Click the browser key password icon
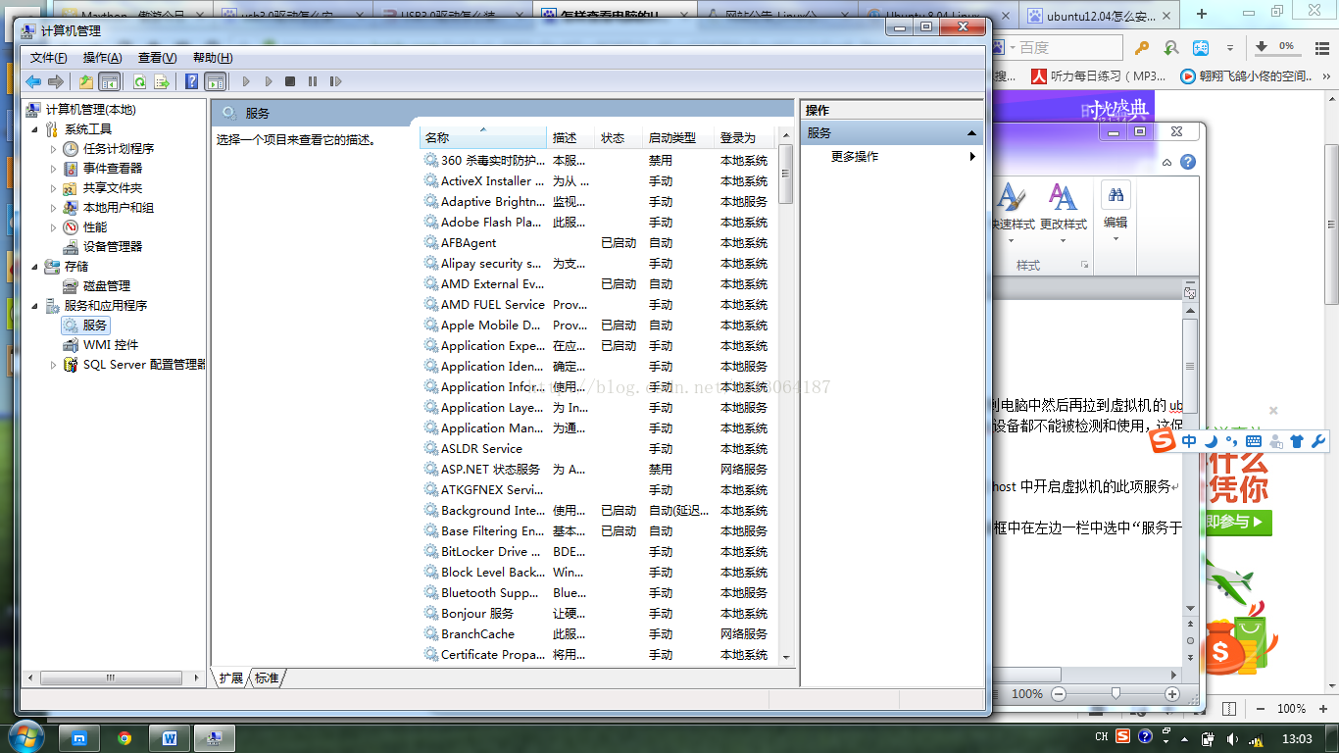 (1141, 47)
